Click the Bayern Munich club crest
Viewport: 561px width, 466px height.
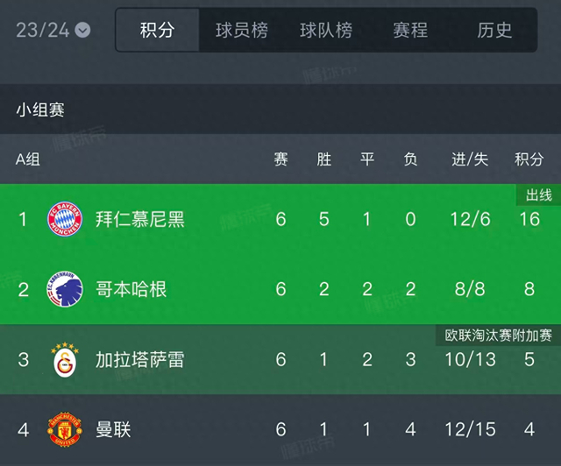(x=65, y=219)
